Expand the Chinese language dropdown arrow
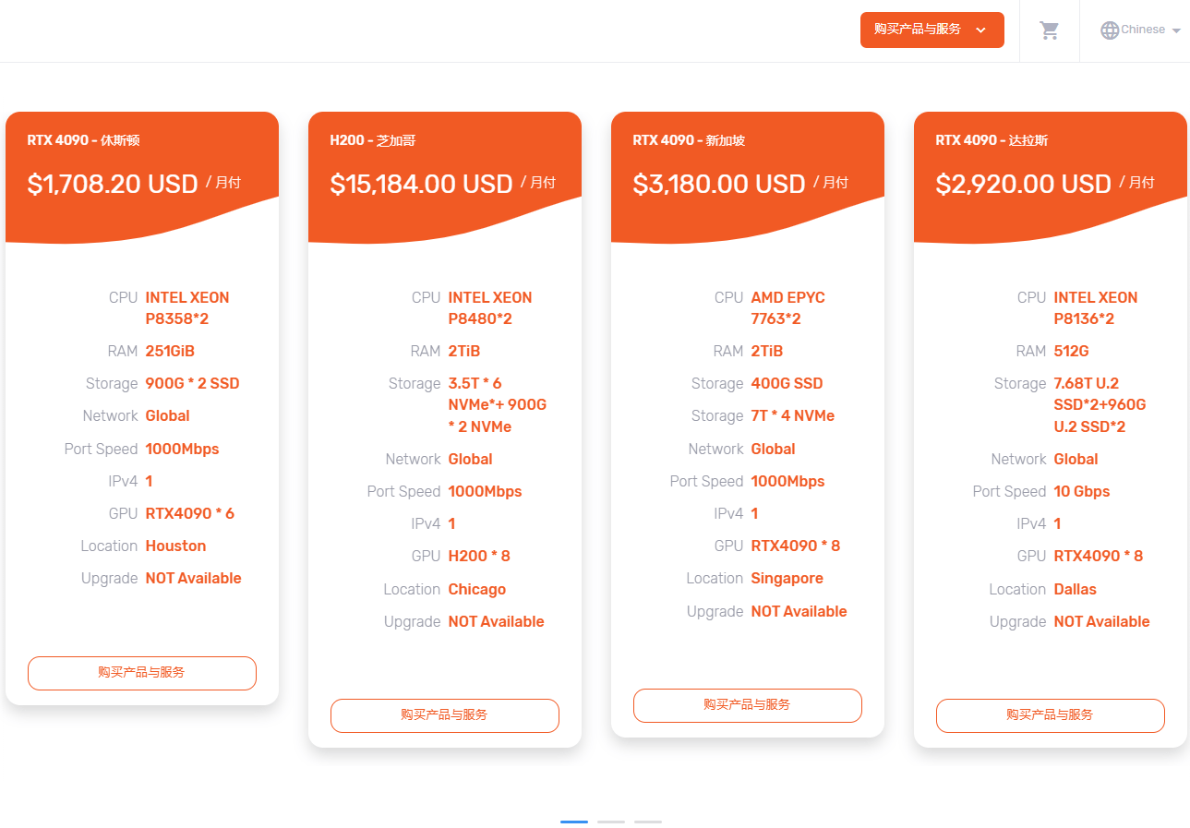Image resolution: width=1190 pixels, height=828 pixels. pyautogui.click(x=1176, y=31)
